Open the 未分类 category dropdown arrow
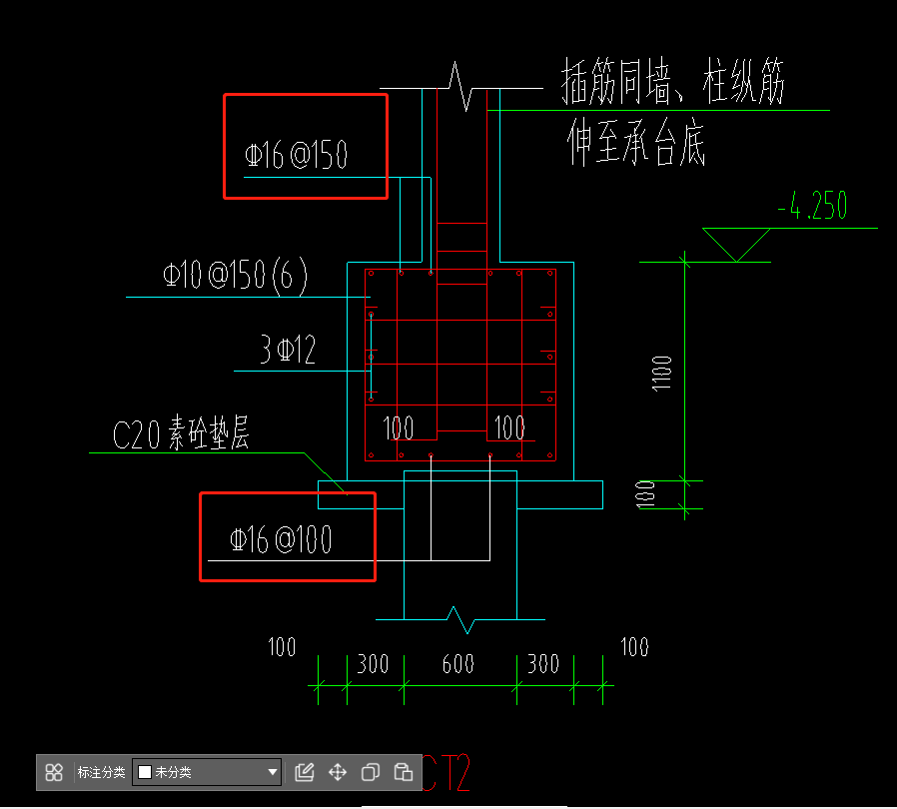The width and height of the screenshot is (897, 809). (x=273, y=772)
